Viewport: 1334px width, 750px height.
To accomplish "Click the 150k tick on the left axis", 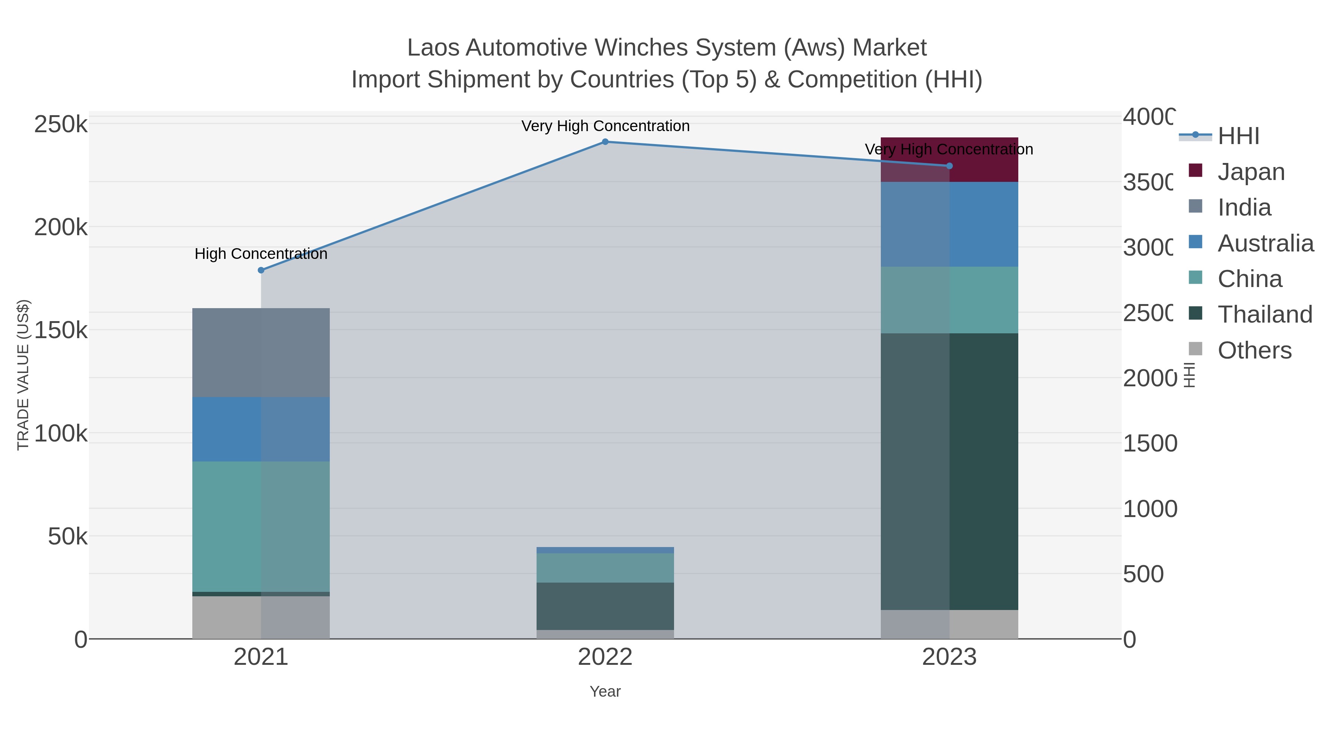I will coord(61,330).
